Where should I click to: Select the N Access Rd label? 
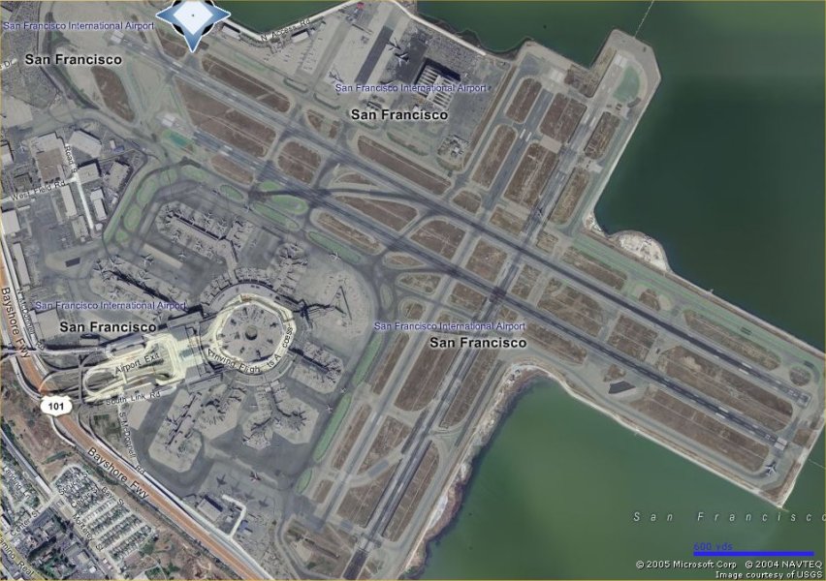pyautogui.click(x=285, y=31)
